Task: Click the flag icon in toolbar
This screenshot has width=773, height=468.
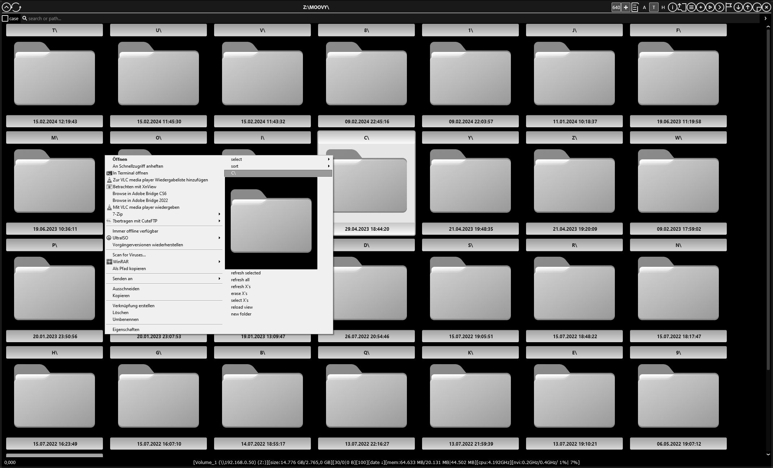Action: coord(729,7)
